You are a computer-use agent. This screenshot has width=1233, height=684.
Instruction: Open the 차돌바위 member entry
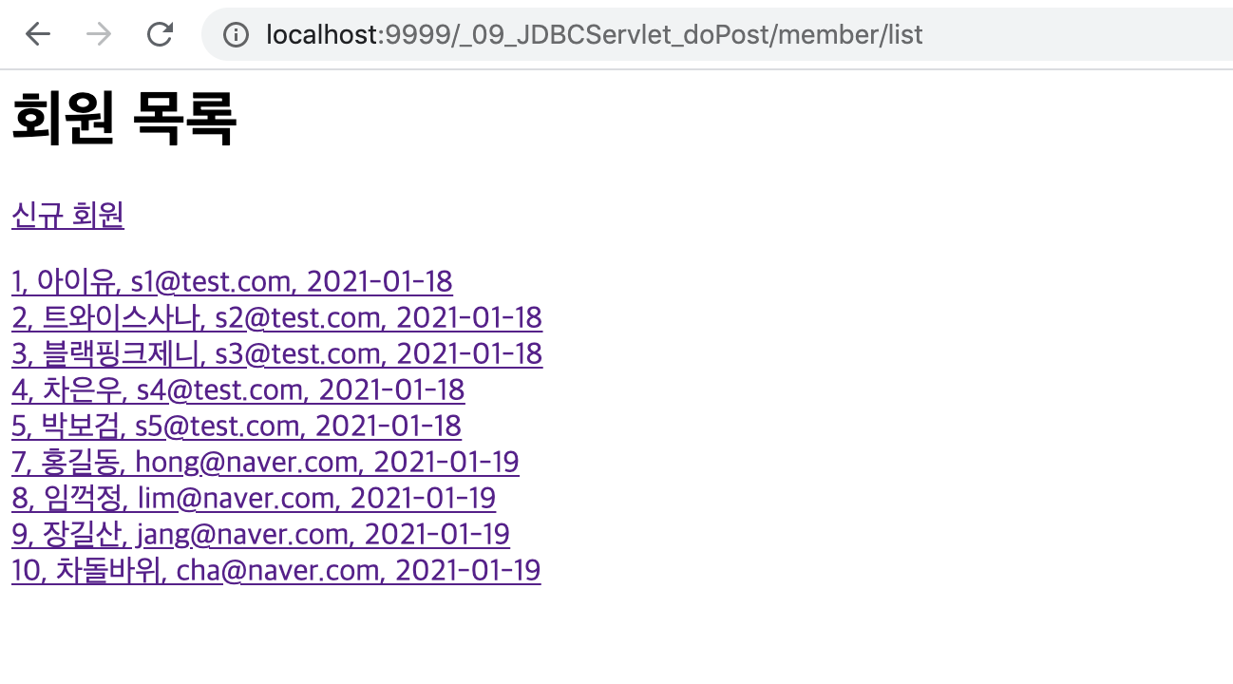click(x=275, y=570)
